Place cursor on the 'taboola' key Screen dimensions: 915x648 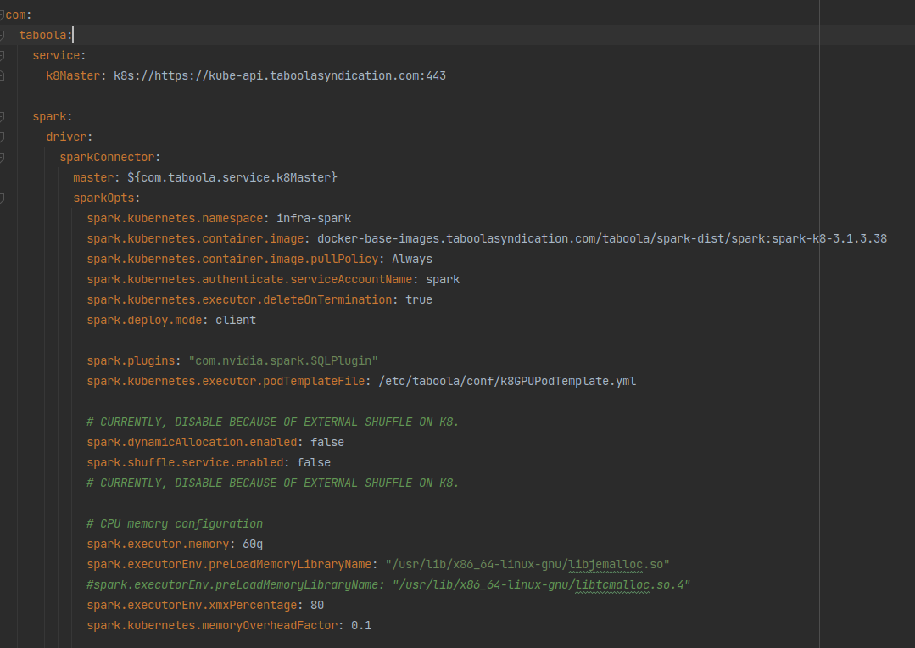[42, 35]
